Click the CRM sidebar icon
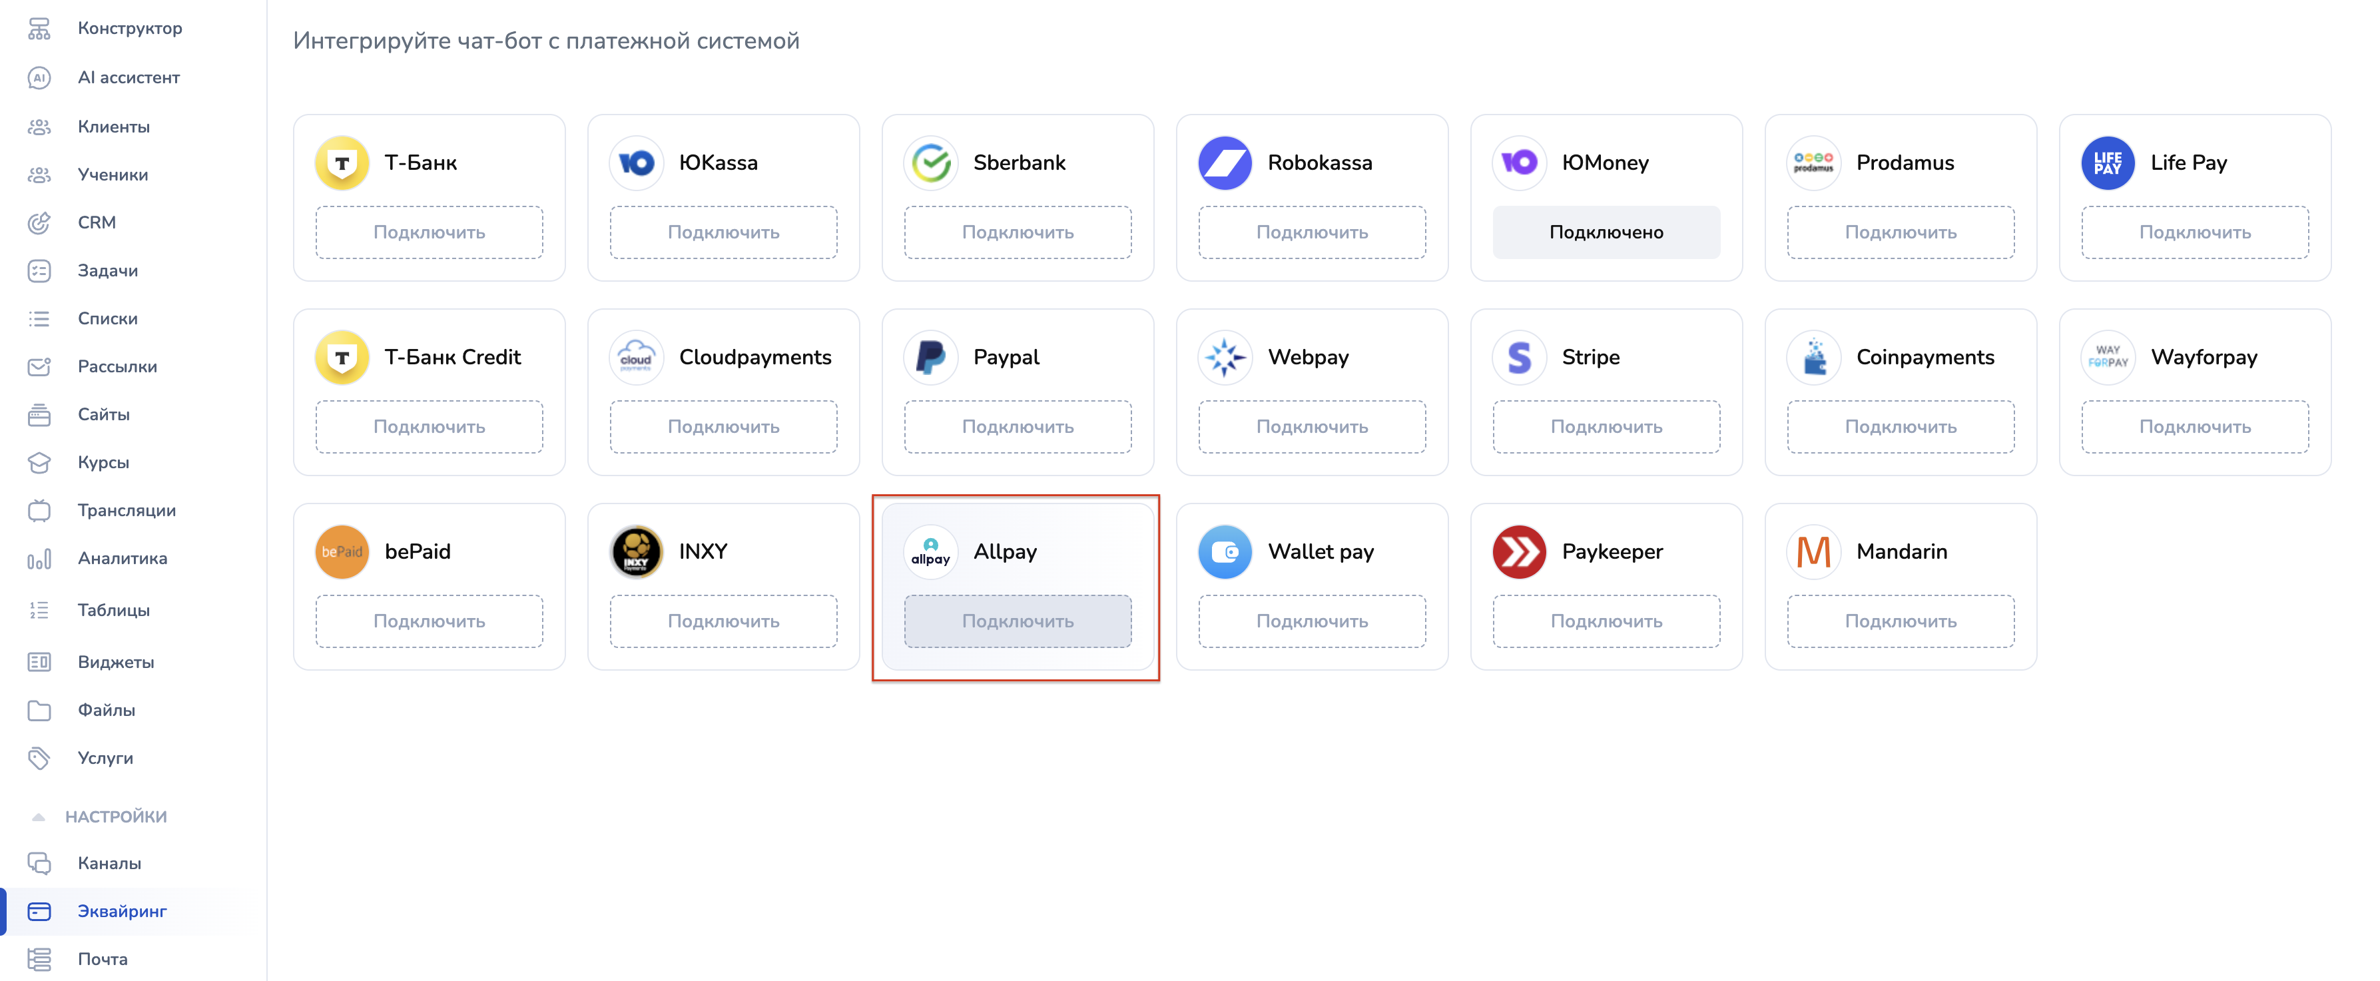 39,222
